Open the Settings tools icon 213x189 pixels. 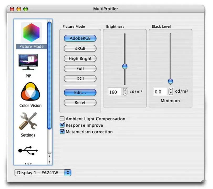pyautogui.click(x=28, y=121)
